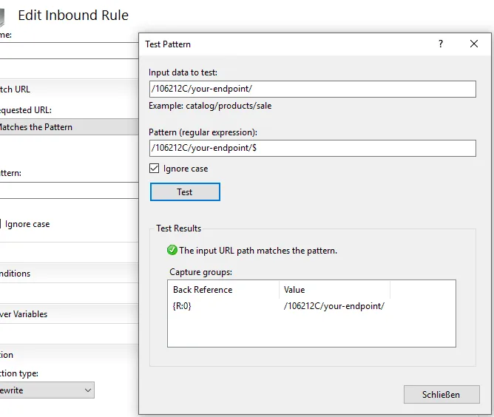494x417 pixels.
Task: Click the Edit Inbound Rule page icon
Action: (3, 16)
